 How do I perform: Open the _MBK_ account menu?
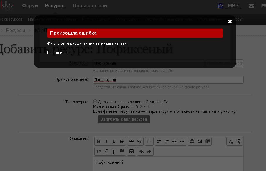pos(233,6)
